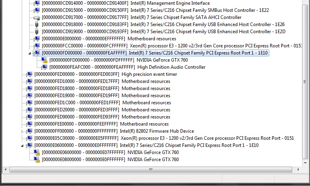This screenshot has height=186, width=310.
Task: Collapse the PCI Express Root Port 1 node at FD000000
Action: coord(30,53)
